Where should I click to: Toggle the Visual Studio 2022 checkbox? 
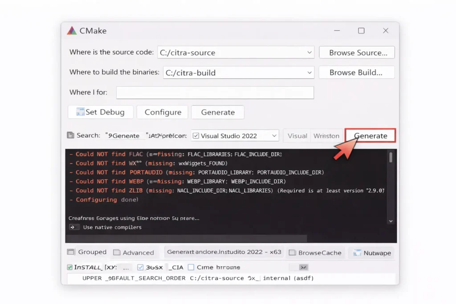[x=197, y=135]
